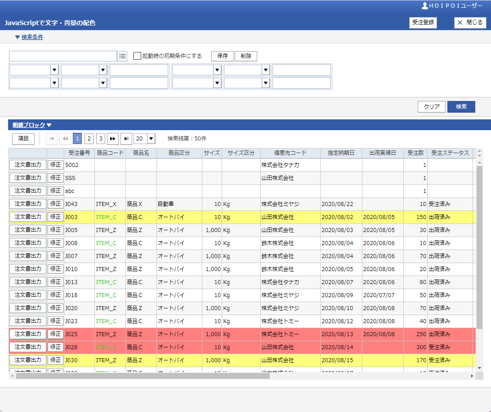Click the horizontal table scrollbar thumb

pyautogui.click(x=143, y=376)
